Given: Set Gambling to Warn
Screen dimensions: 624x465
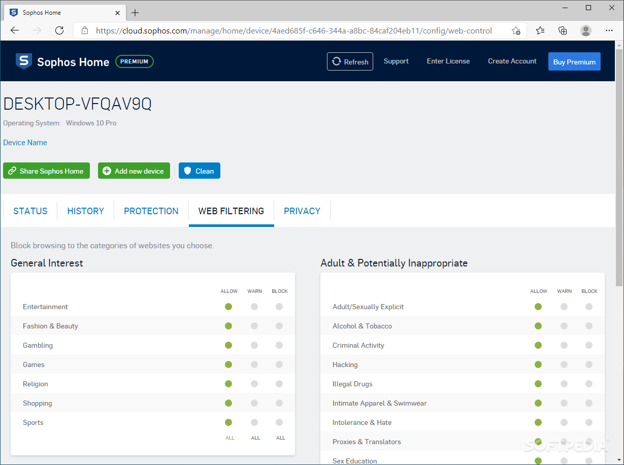Looking at the screenshot, I should click(254, 345).
